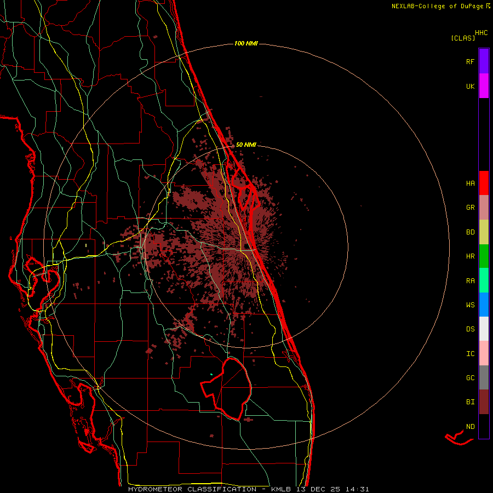This screenshot has height=493, width=493.
Task: Click the small yellow BD echo pixel
Action: (86, 245)
